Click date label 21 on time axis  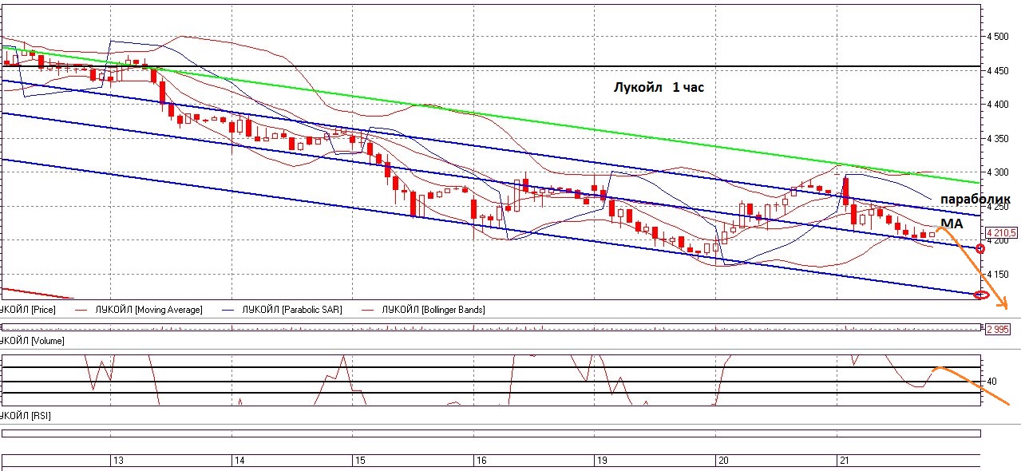pyautogui.click(x=844, y=461)
